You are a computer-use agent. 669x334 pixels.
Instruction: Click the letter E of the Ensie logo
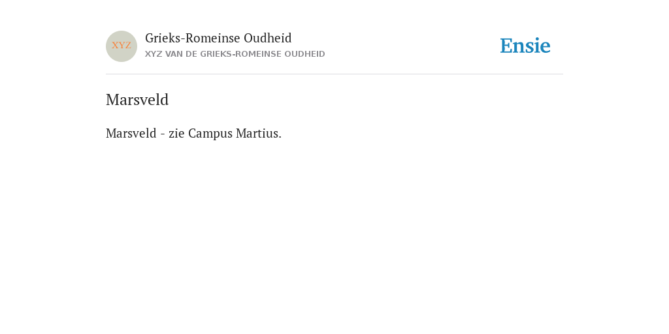[x=506, y=46]
